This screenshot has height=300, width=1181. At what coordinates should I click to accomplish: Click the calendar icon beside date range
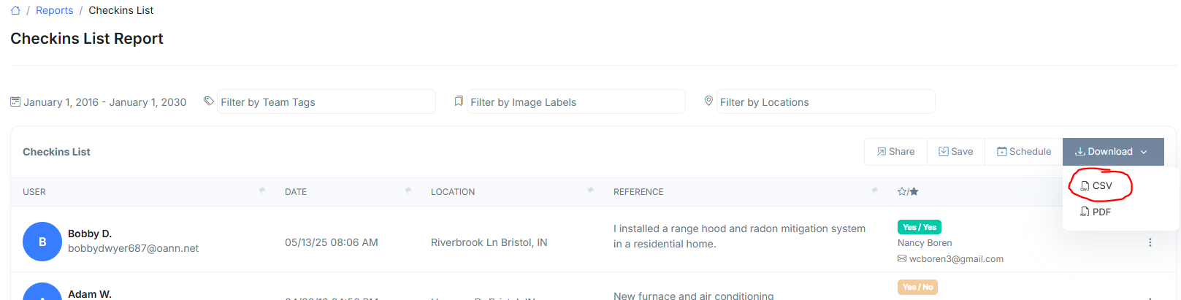click(15, 102)
